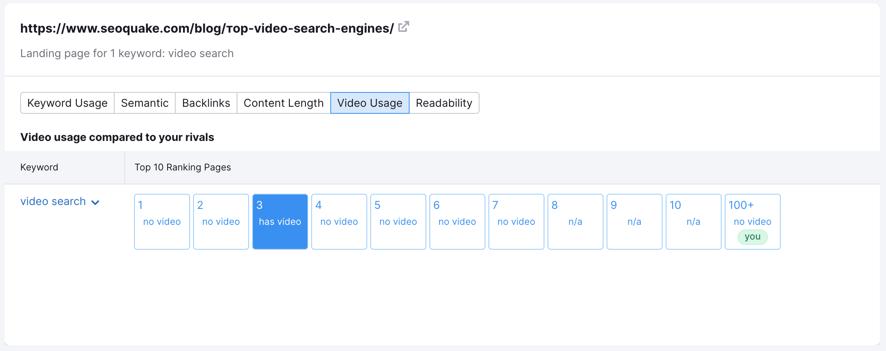Click highlighted rank 3 has video card
The height and width of the screenshot is (351, 886).
pyautogui.click(x=280, y=221)
